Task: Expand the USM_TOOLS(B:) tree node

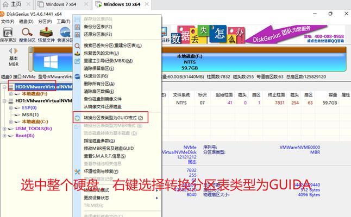Action: [x=4, y=129]
